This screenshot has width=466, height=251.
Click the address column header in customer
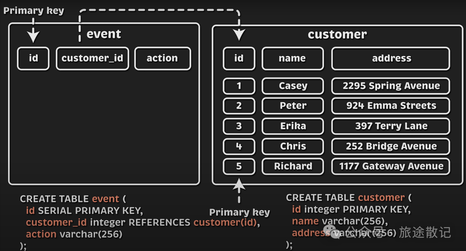(x=391, y=59)
